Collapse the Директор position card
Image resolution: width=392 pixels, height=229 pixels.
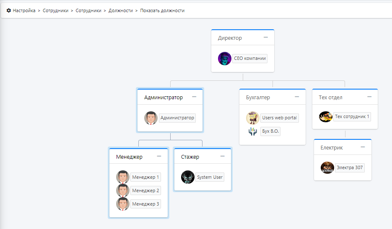[x=266, y=38]
